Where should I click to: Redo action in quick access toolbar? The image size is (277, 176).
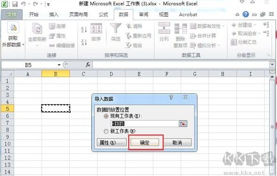[x=36, y=4]
